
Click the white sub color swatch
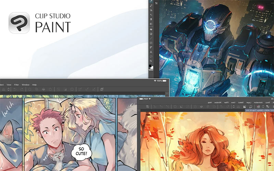pyautogui.click(x=152, y=68)
